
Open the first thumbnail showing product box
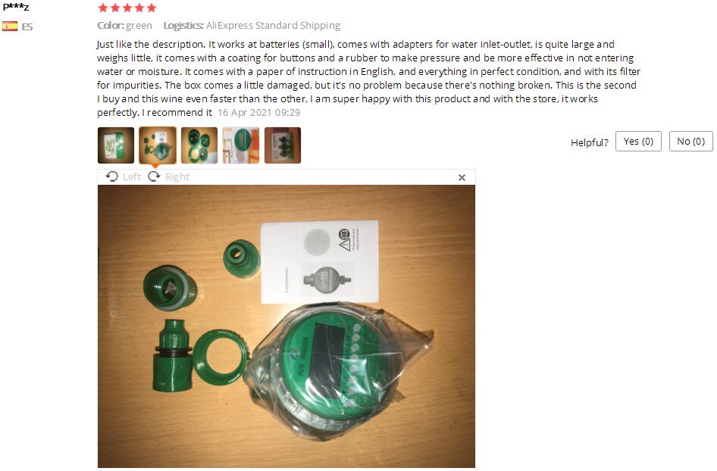[116, 145]
